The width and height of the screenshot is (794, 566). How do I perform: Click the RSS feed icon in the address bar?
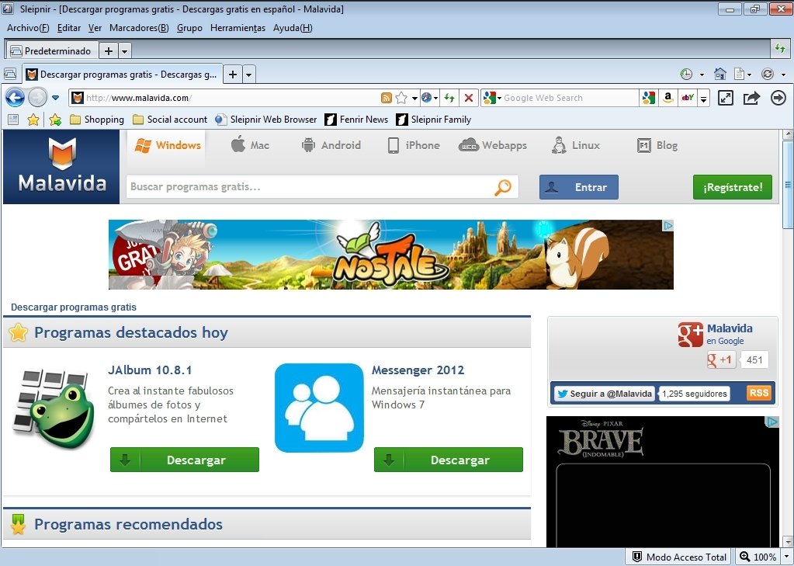click(x=387, y=98)
